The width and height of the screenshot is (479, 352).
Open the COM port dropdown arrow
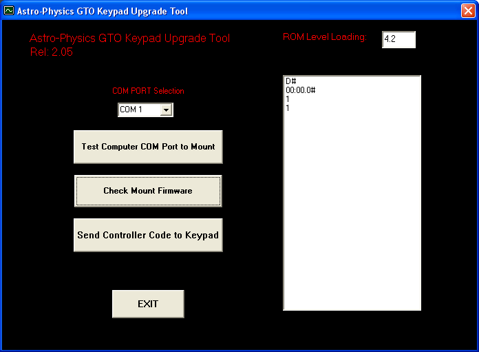(x=166, y=110)
